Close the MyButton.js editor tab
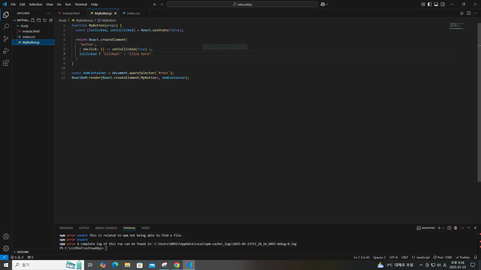 pos(115,13)
